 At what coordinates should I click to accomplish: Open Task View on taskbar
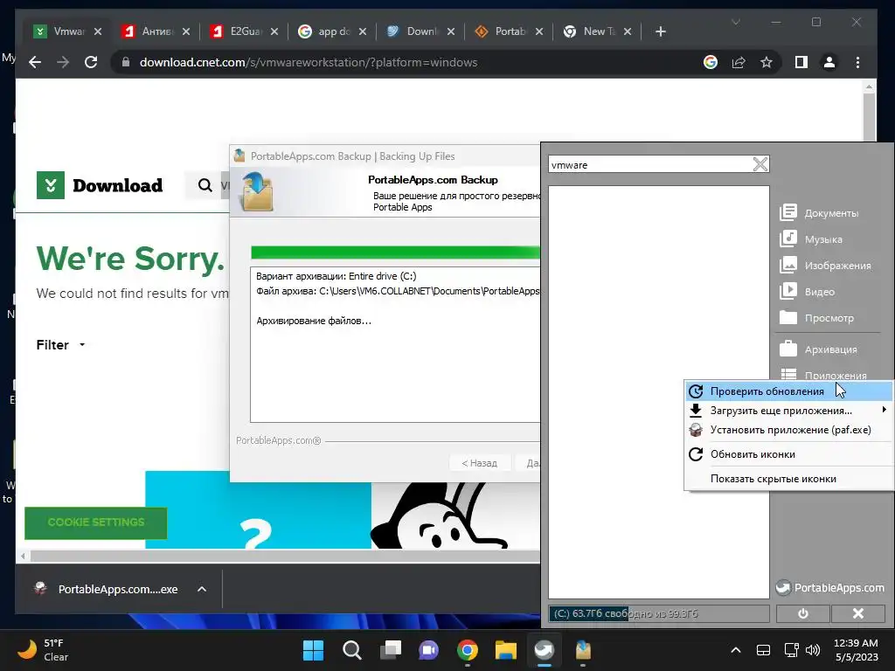point(391,650)
